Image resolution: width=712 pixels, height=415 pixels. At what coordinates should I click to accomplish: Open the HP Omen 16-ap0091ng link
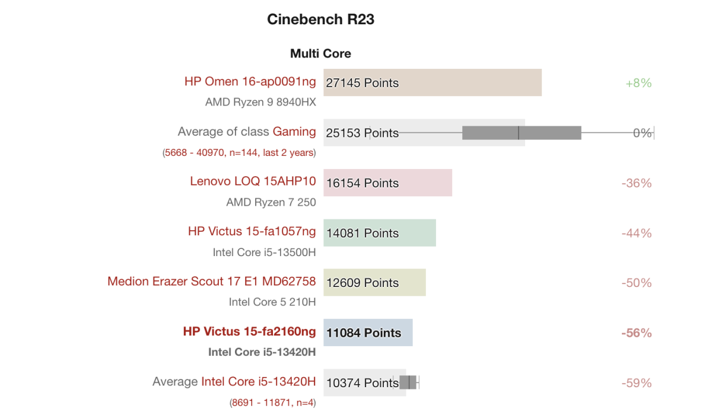tap(250, 82)
